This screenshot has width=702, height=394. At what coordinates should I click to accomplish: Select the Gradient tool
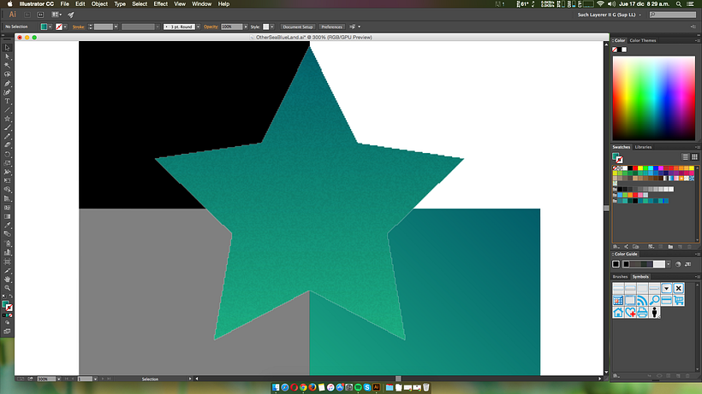tap(7, 216)
